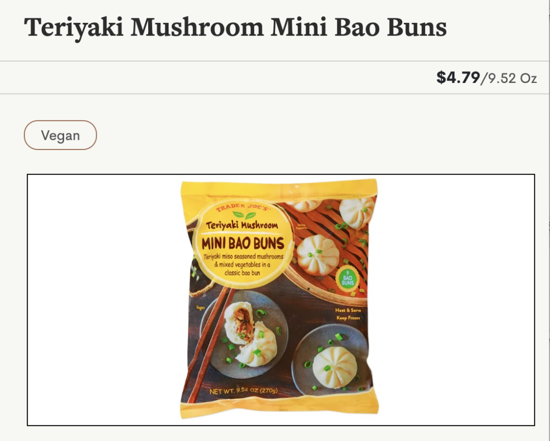
Task: Click the Teriyaki Mushroom script text on the bag
Action: 242,225
